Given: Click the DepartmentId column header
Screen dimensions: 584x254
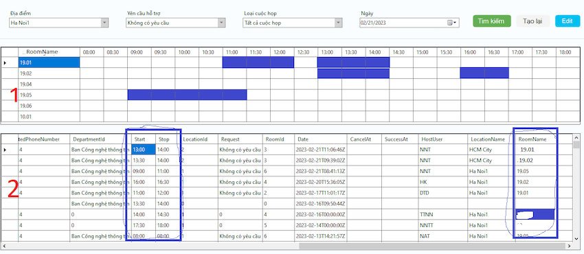Looking at the screenshot, I should click(100, 139).
